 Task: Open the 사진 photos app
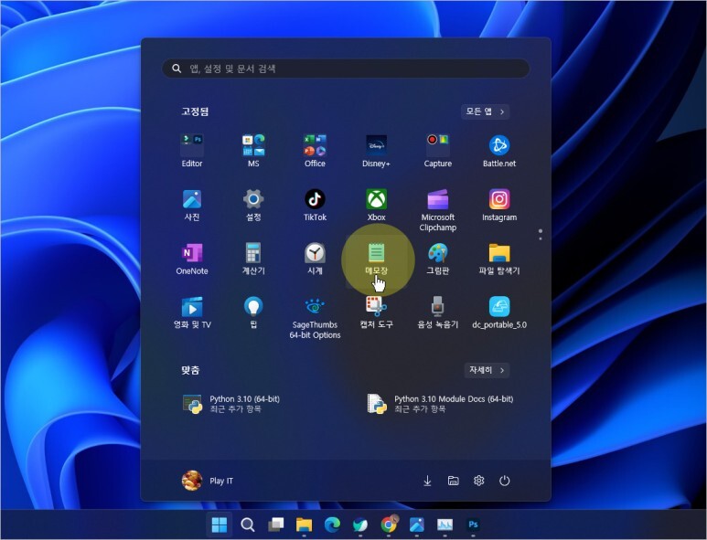pyautogui.click(x=192, y=205)
